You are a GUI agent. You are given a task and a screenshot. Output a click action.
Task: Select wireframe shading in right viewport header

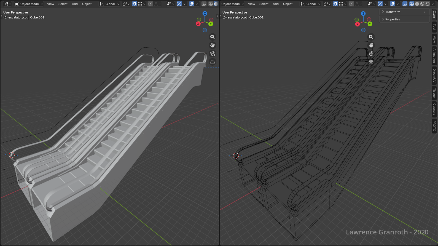point(412,4)
